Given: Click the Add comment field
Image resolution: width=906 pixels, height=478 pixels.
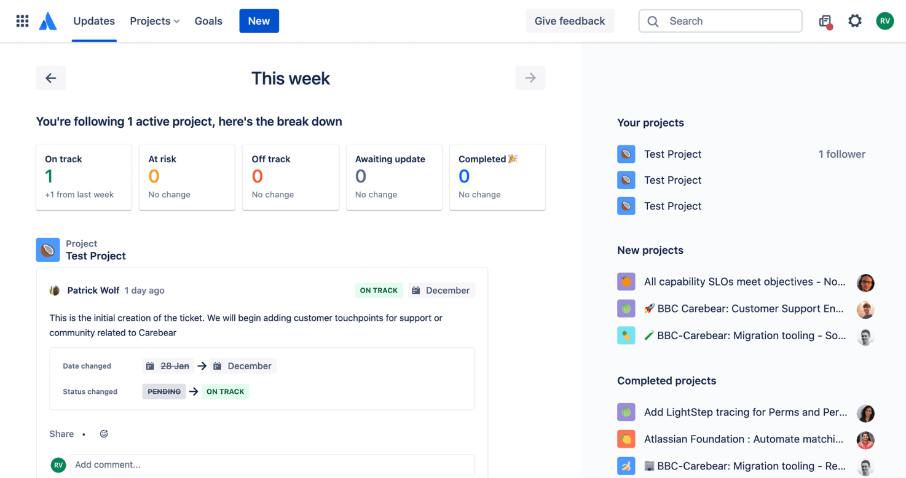Looking at the screenshot, I should pyautogui.click(x=272, y=464).
